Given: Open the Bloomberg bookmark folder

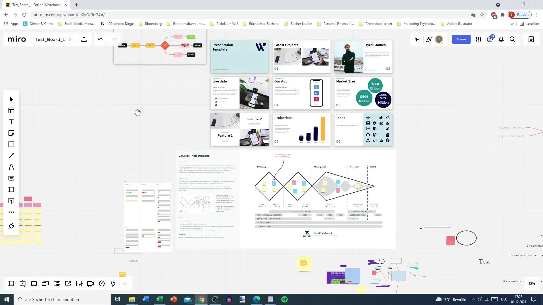Looking at the screenshot, I should (150, 24).
